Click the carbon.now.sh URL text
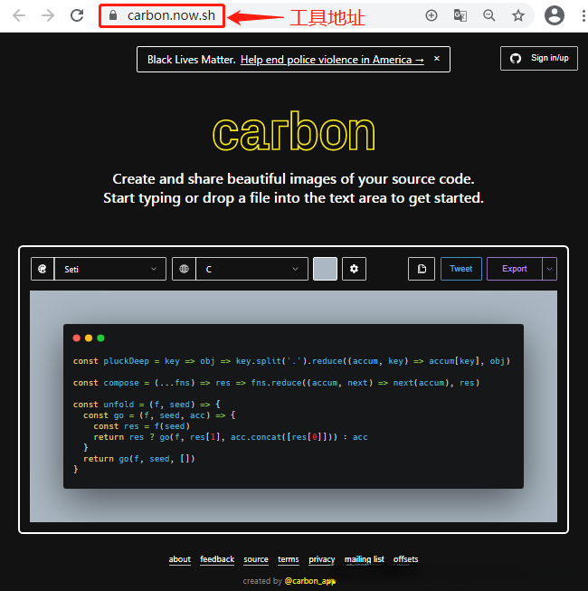This screenshot has width=588, height=591. (x=171, y=15)
